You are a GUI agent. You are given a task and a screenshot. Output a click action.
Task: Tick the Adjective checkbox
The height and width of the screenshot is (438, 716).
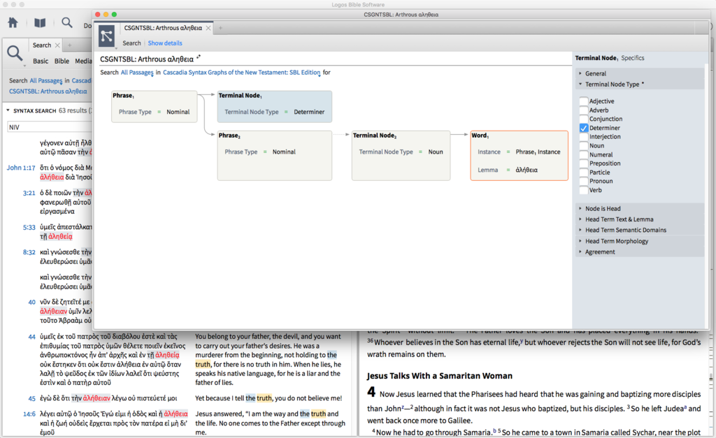(x=584, y=101)
